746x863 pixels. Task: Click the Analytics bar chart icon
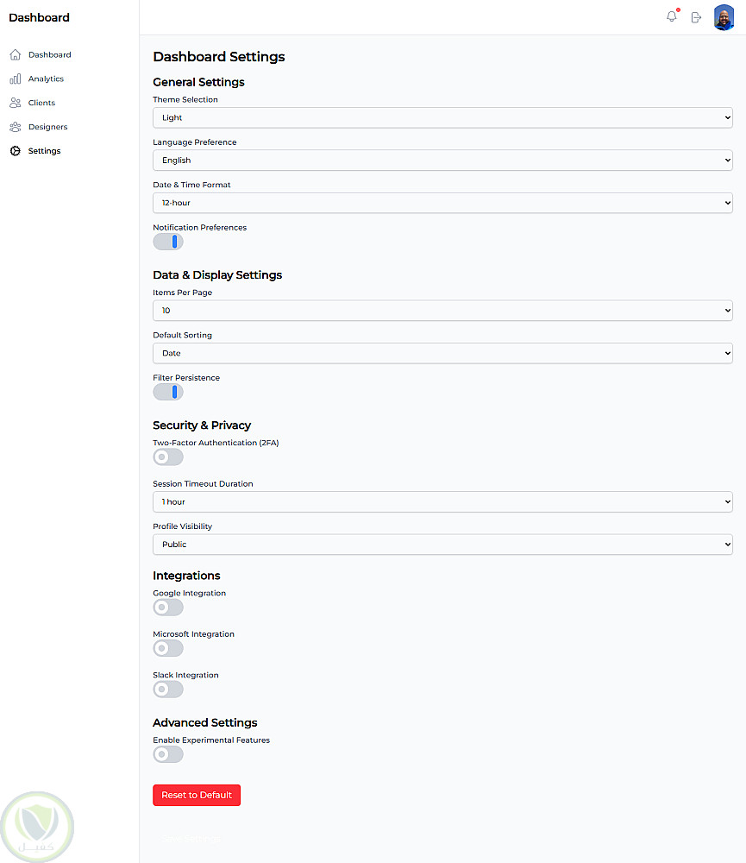tap(16, 79)
